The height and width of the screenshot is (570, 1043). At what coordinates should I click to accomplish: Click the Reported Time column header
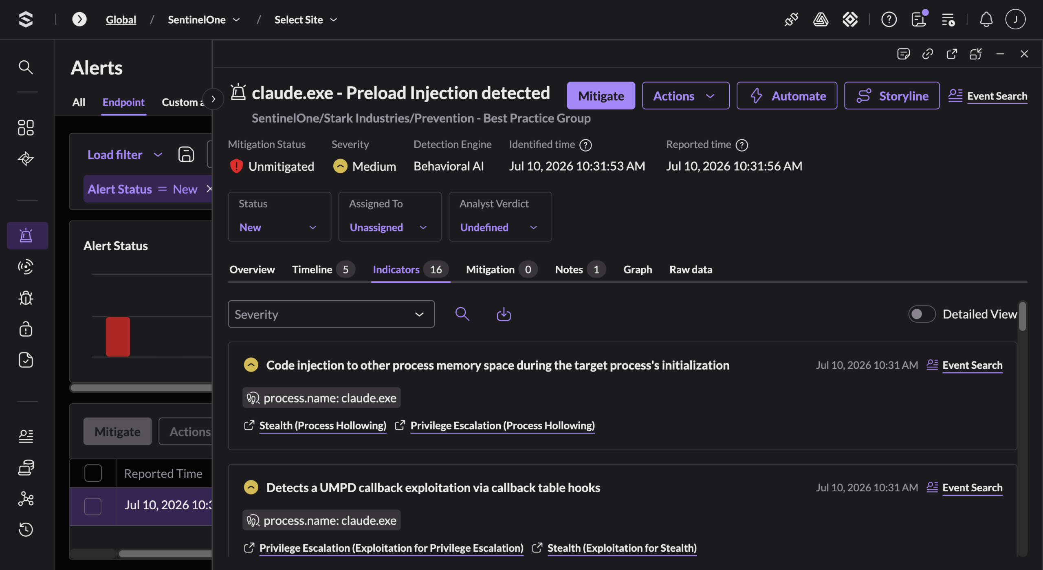coord(163,473)
